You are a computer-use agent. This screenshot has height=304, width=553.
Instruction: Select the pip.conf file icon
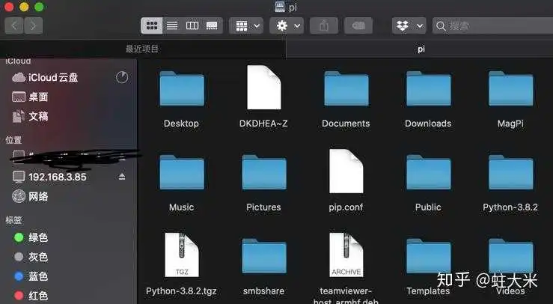[346, 171]
